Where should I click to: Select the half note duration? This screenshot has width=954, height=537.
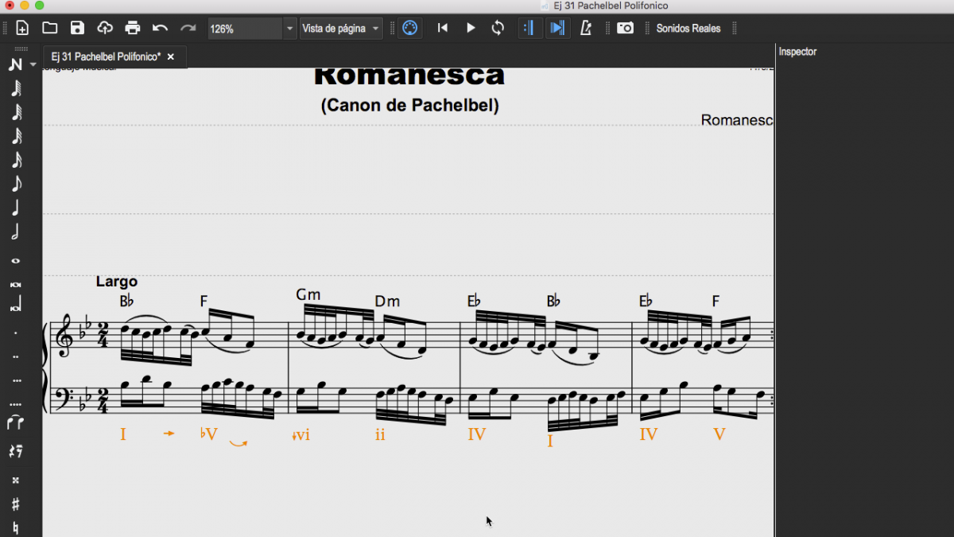[15, 232]
